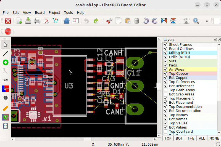Activate the TEXT tool in sidebar
Image resolution: width=221 pixels, height=147 pixels.
[x=6, y=80]
